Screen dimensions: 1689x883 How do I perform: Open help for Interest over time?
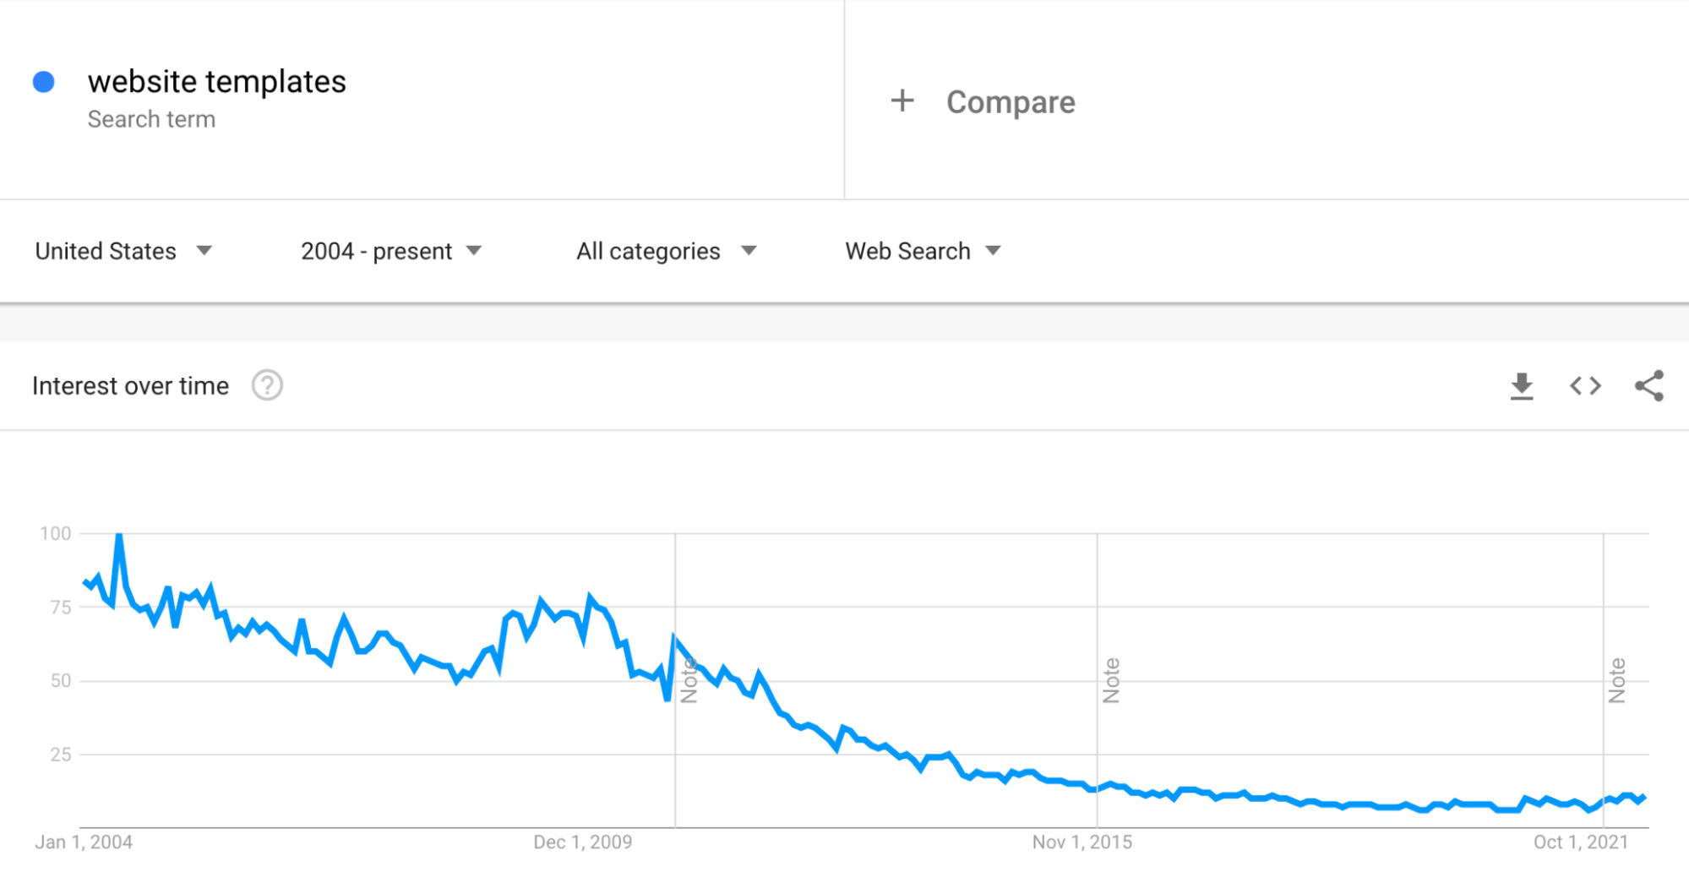point(267,385)
